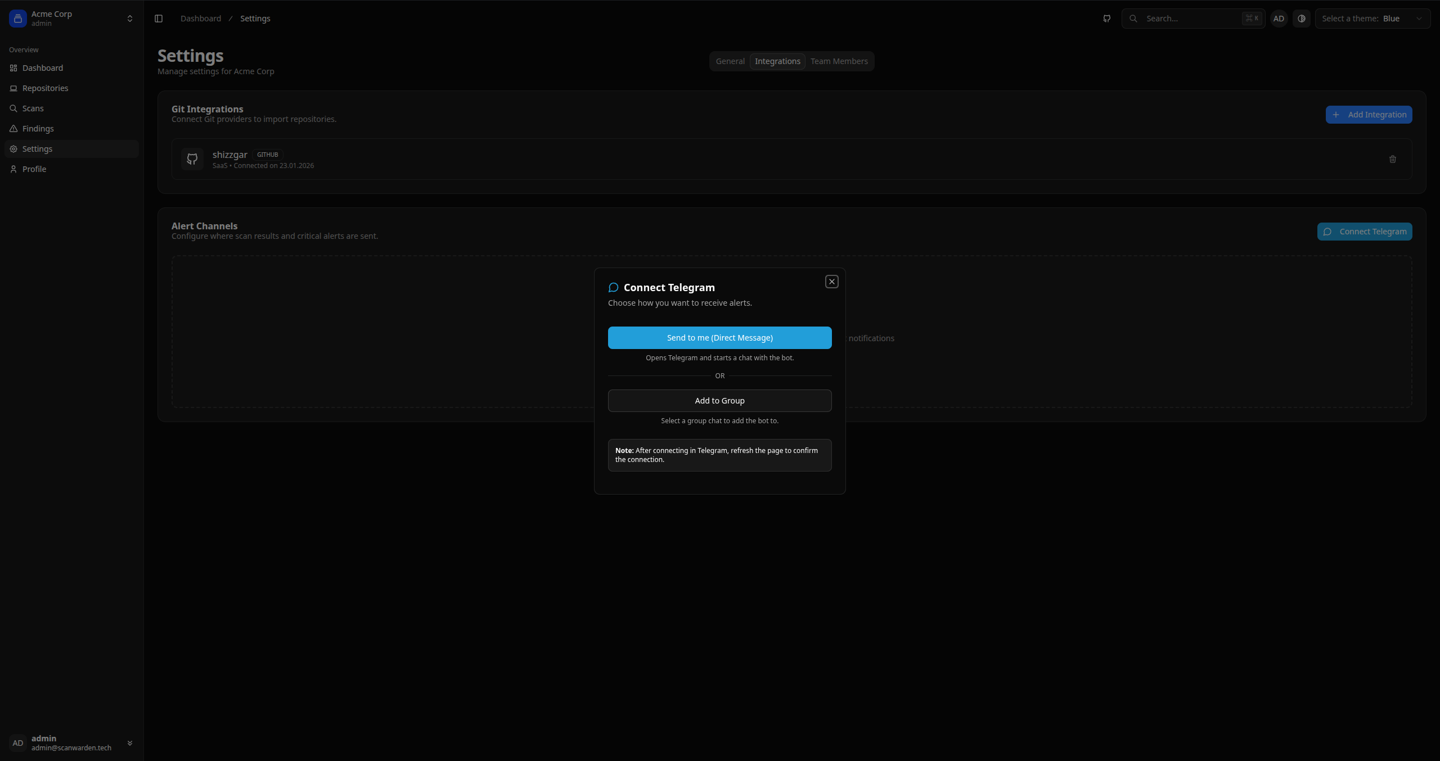Open Repositories from the sidebar icon
The image size is (1440, 761).
pyautogui.click(x=14, y=88)
